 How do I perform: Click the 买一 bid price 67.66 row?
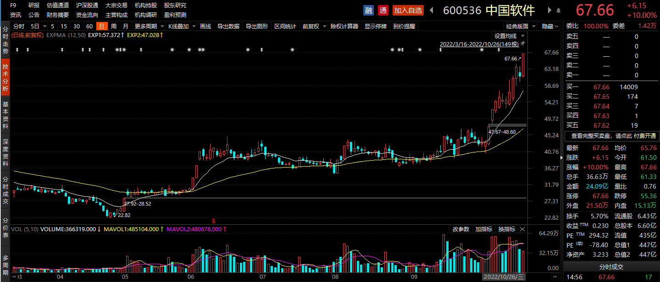coord(611,87)
